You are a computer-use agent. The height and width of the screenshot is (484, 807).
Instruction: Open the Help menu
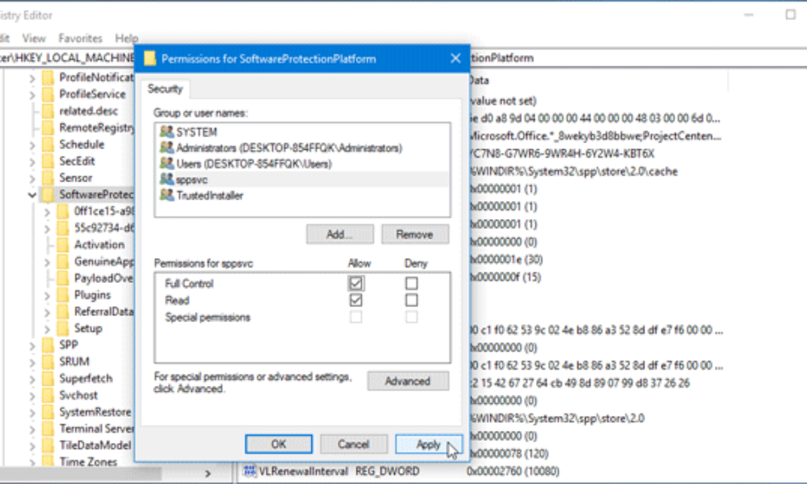pos(126,38)
